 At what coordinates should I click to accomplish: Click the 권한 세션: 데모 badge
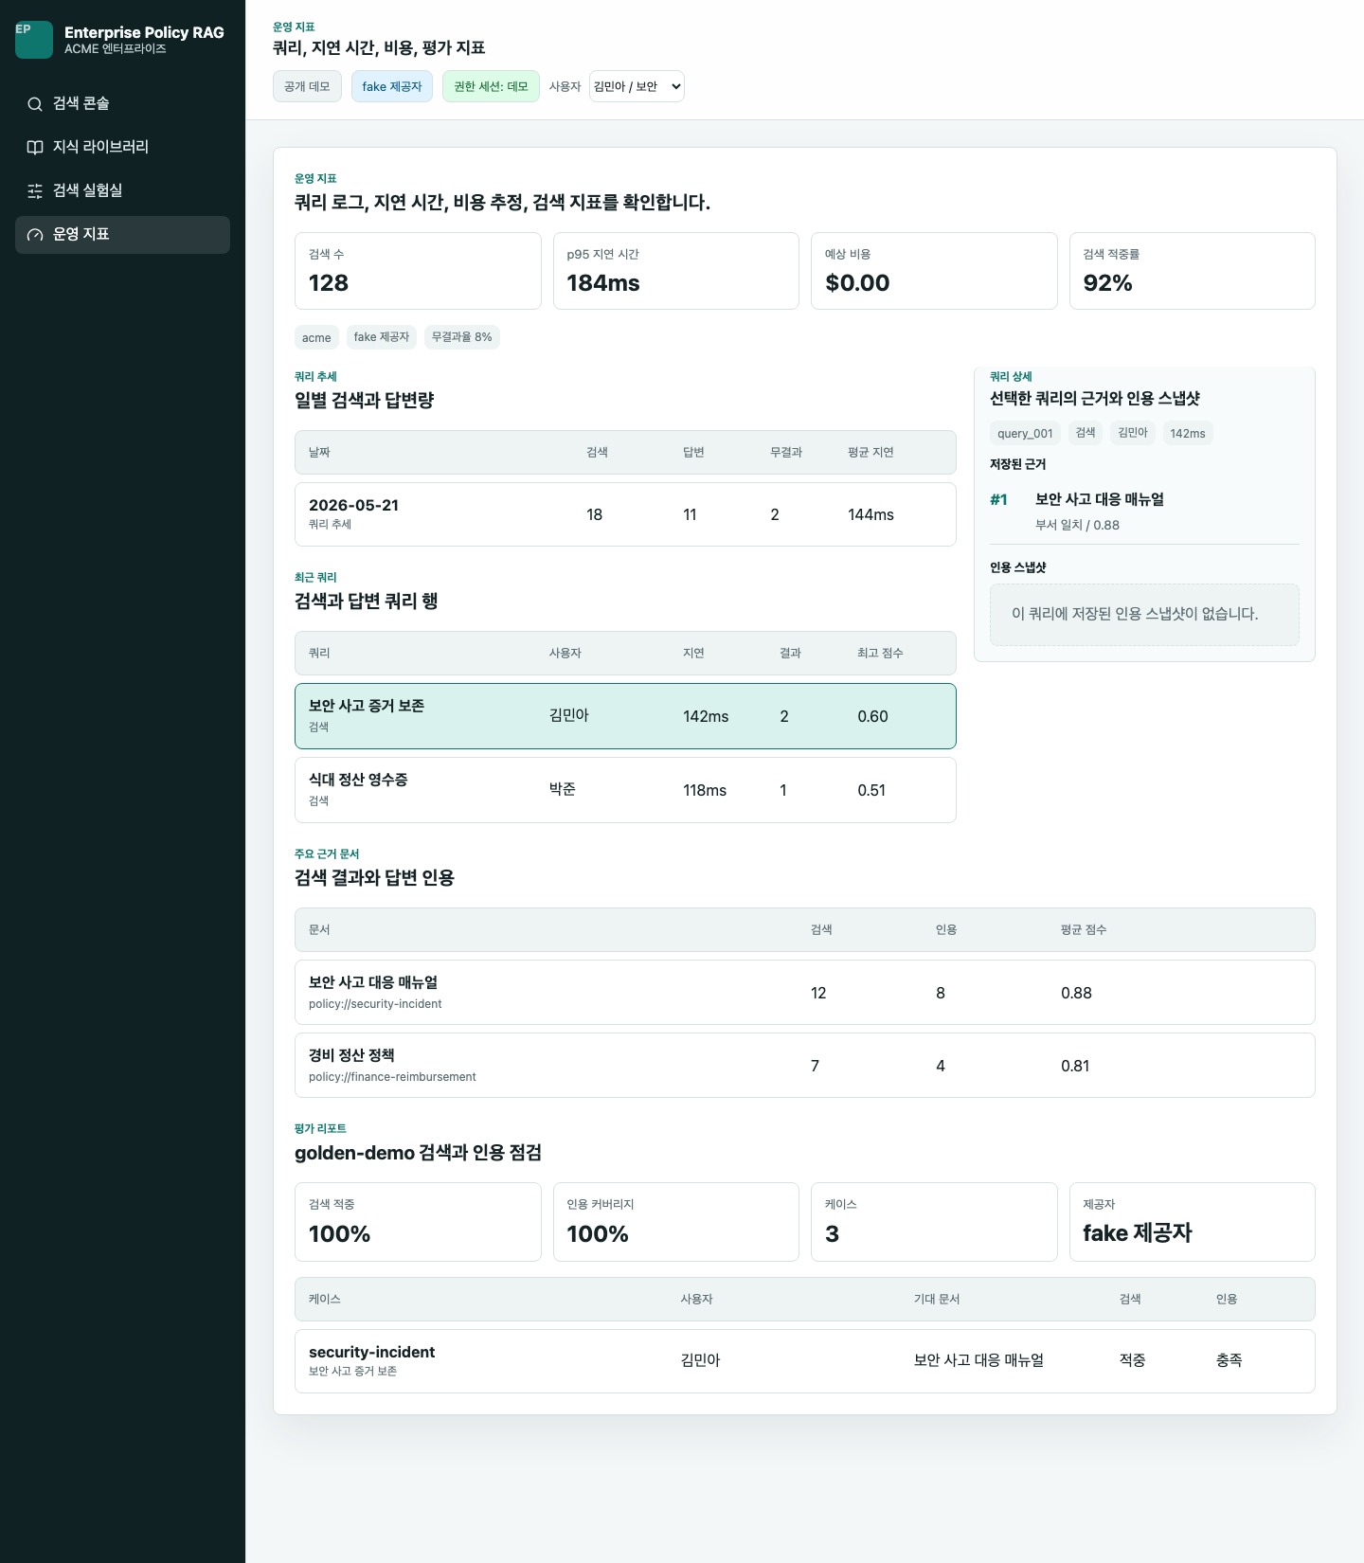pos(491,86)
